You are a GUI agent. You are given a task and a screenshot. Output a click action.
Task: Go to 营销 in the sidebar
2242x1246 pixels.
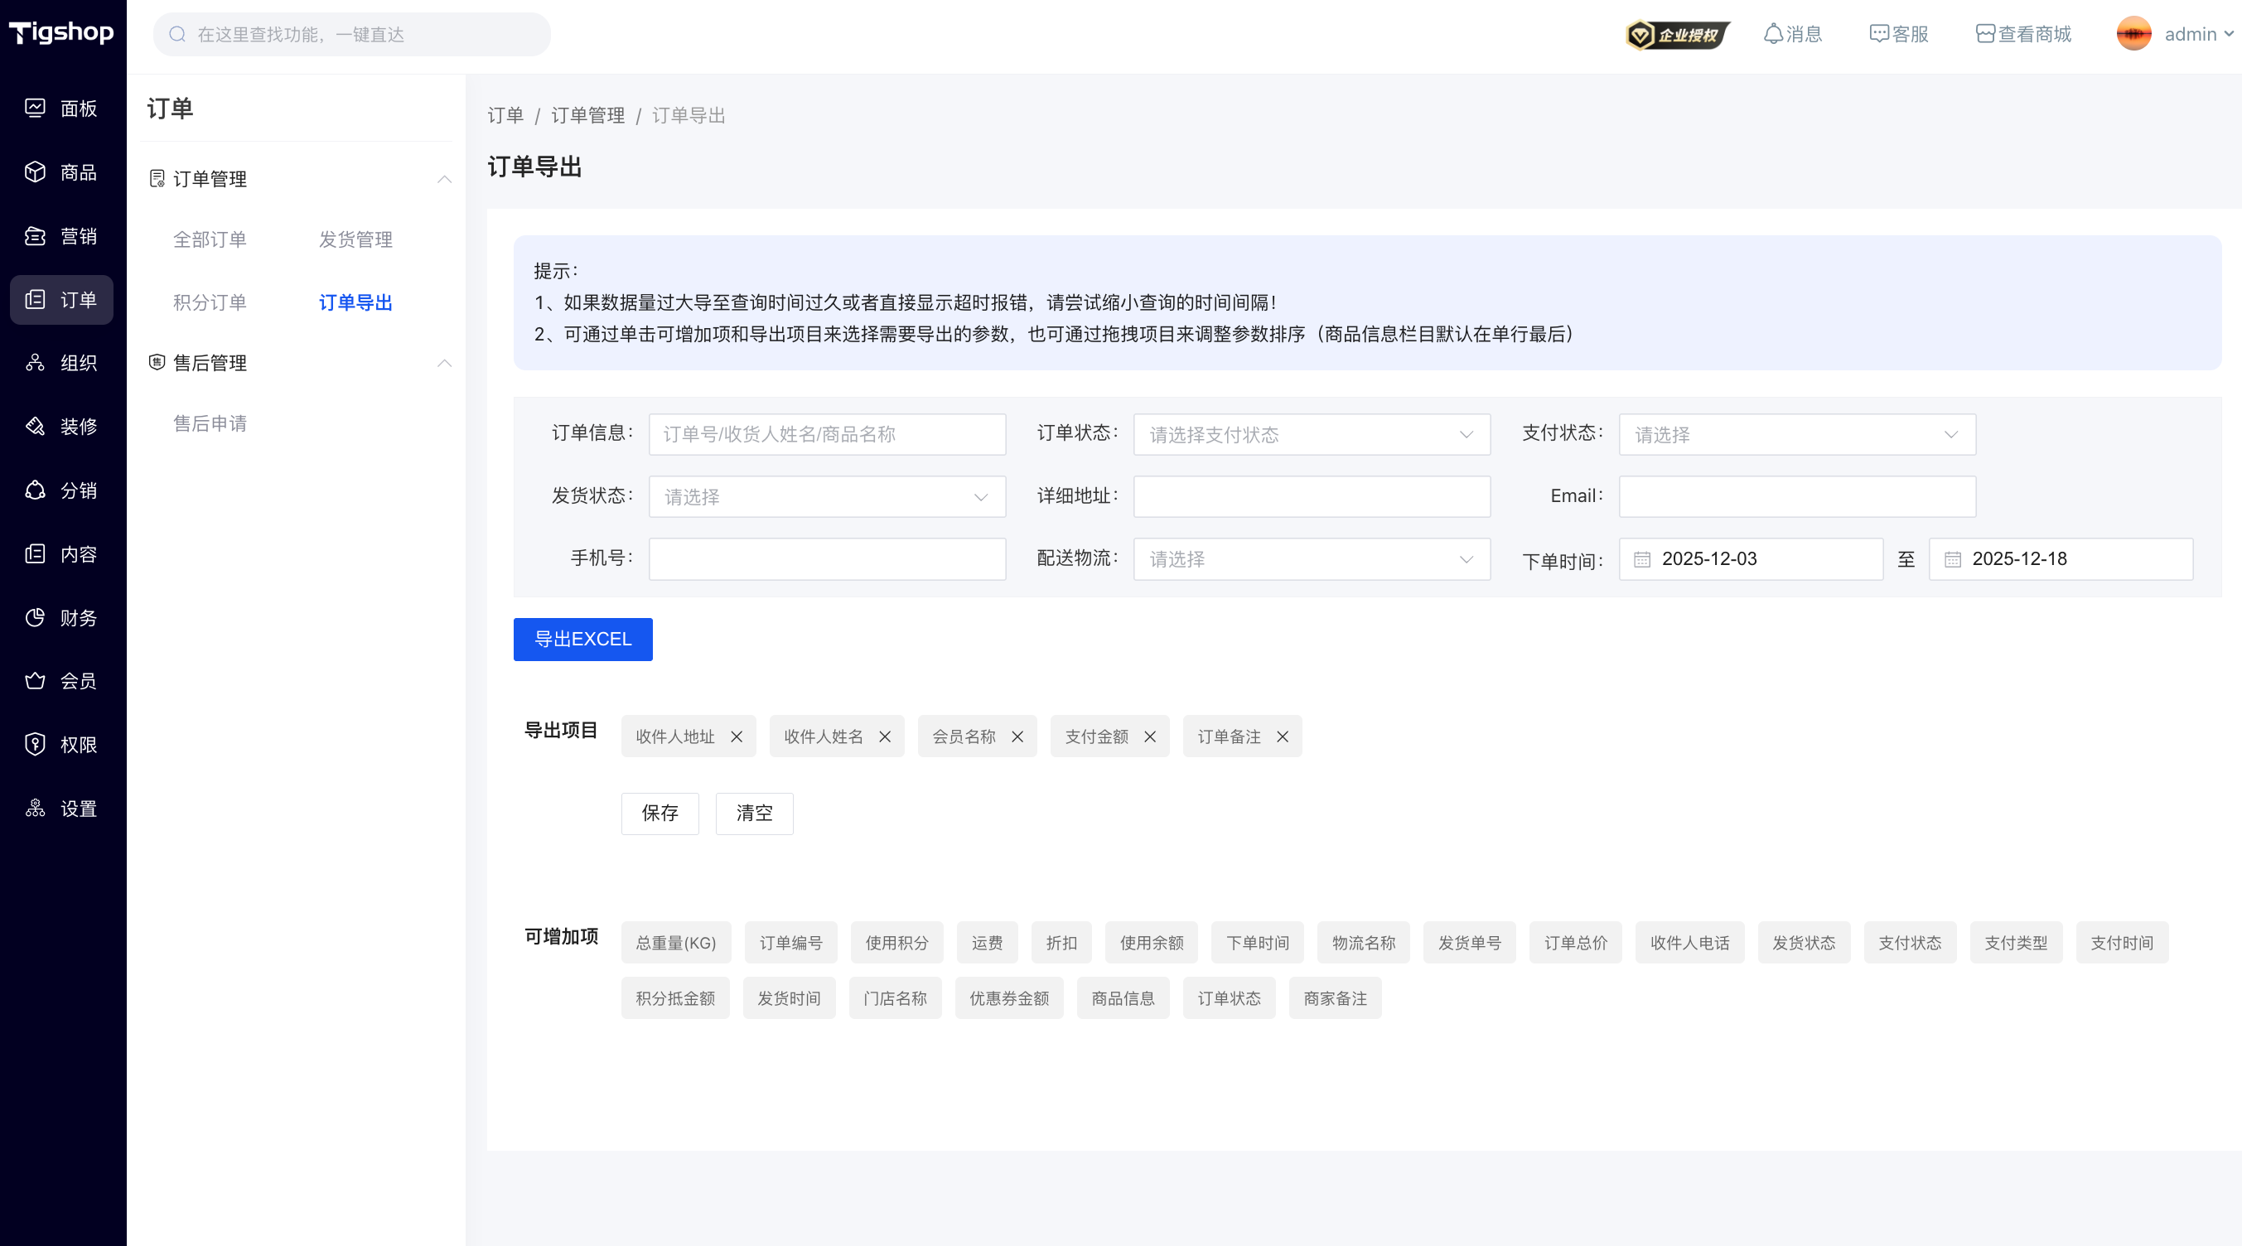coord(61,236)
